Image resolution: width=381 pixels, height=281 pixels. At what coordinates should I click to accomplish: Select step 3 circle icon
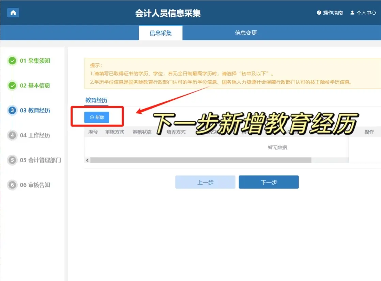(x=12, y=111)
